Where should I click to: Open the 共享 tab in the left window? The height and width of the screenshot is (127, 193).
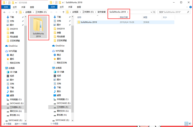tap(23, 7)
